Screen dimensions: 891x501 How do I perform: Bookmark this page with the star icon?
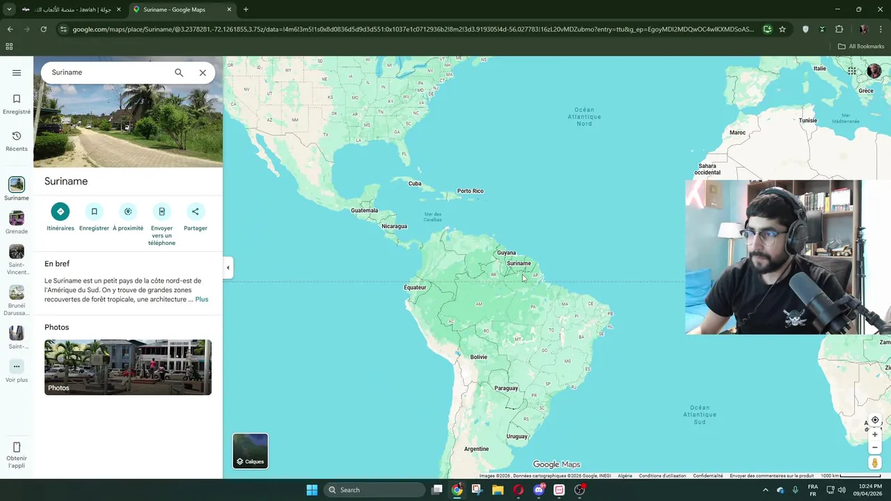coord(782,29)
